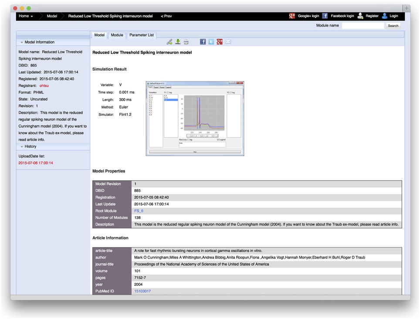Open upload date 2015-07-06 17:00:14 link

(36, 163)
